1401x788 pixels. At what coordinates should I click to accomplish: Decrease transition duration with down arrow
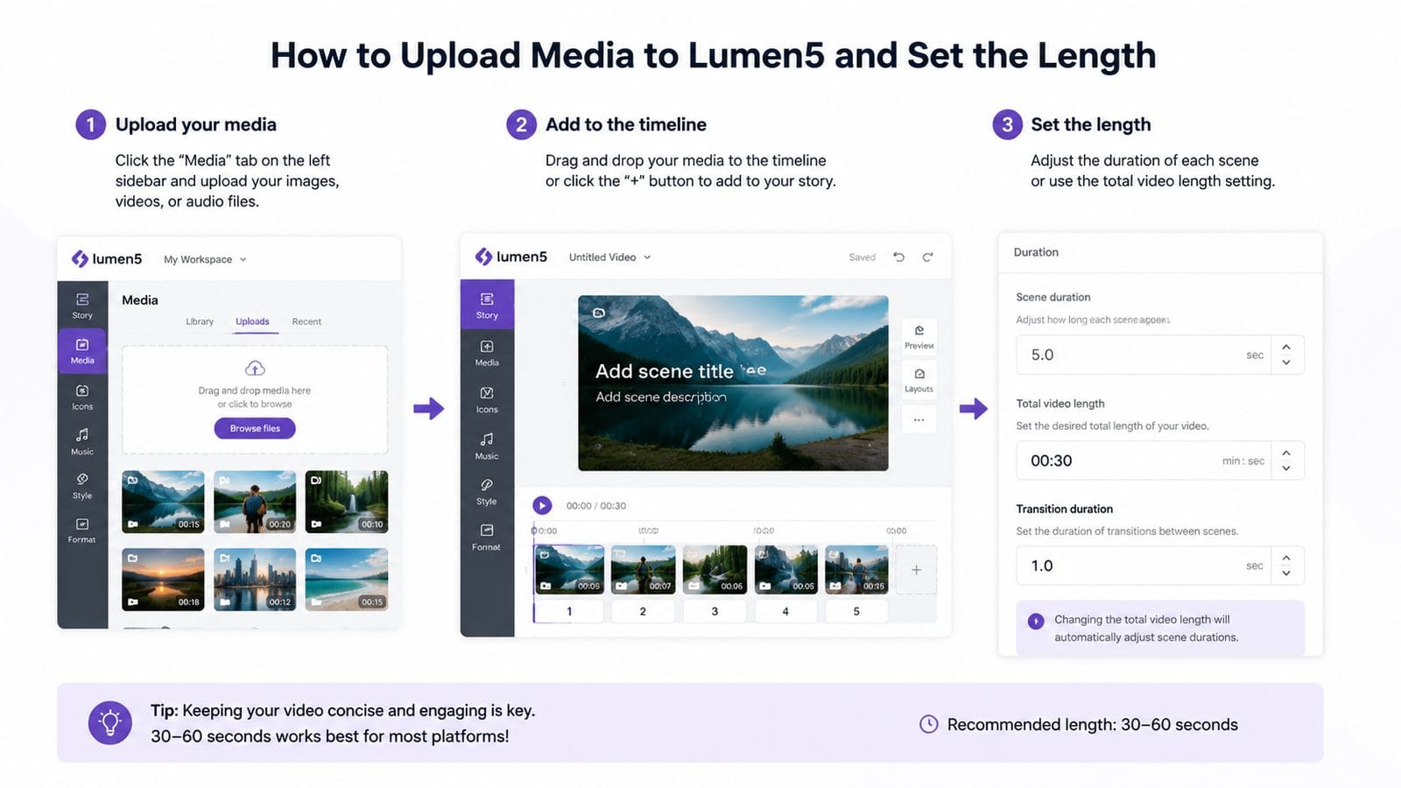1286,573
